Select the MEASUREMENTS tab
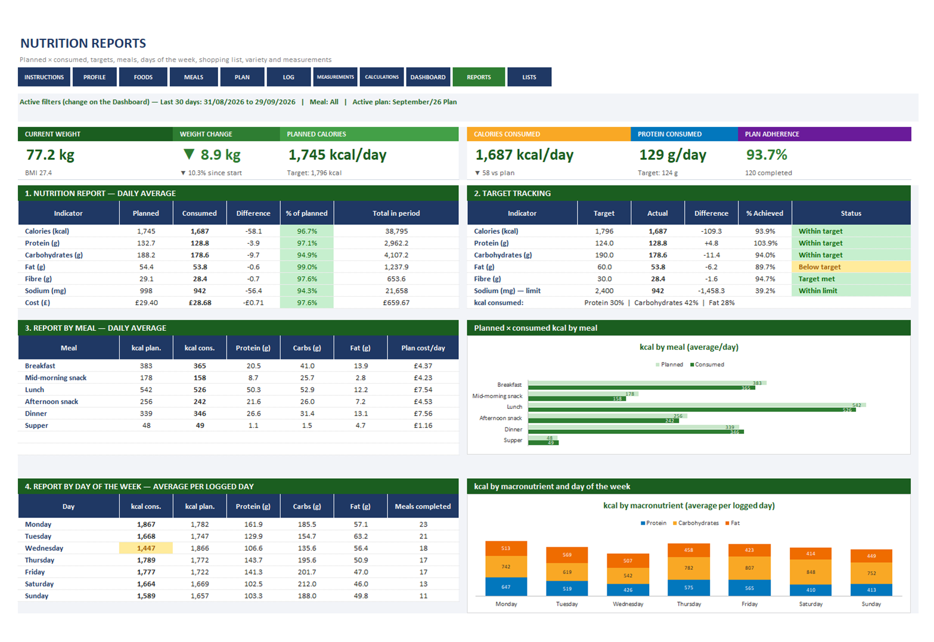The width and height of the screenshot is (934, 642). [x=335, y=77]
